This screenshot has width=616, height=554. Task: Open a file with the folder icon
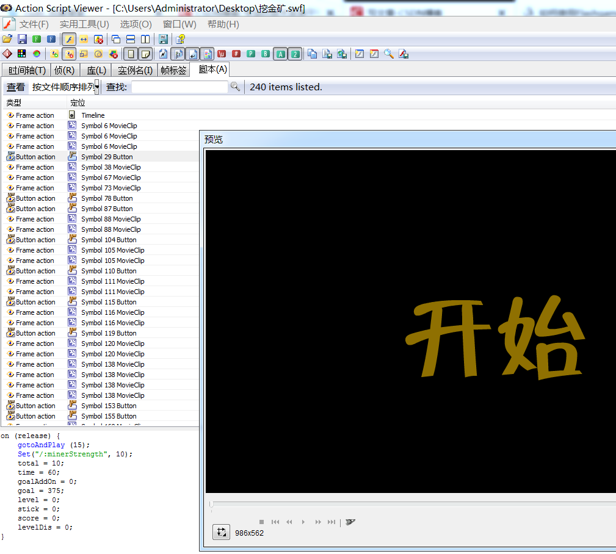(x=7, y=39)
